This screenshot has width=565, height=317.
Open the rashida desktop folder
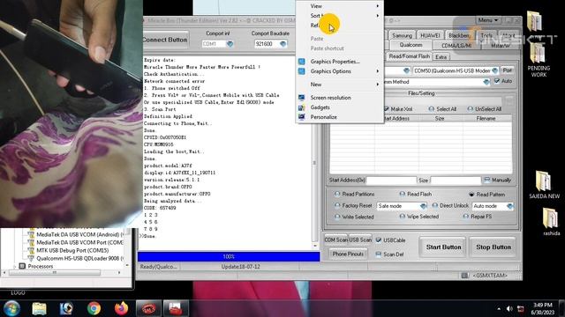coord(551,222)
